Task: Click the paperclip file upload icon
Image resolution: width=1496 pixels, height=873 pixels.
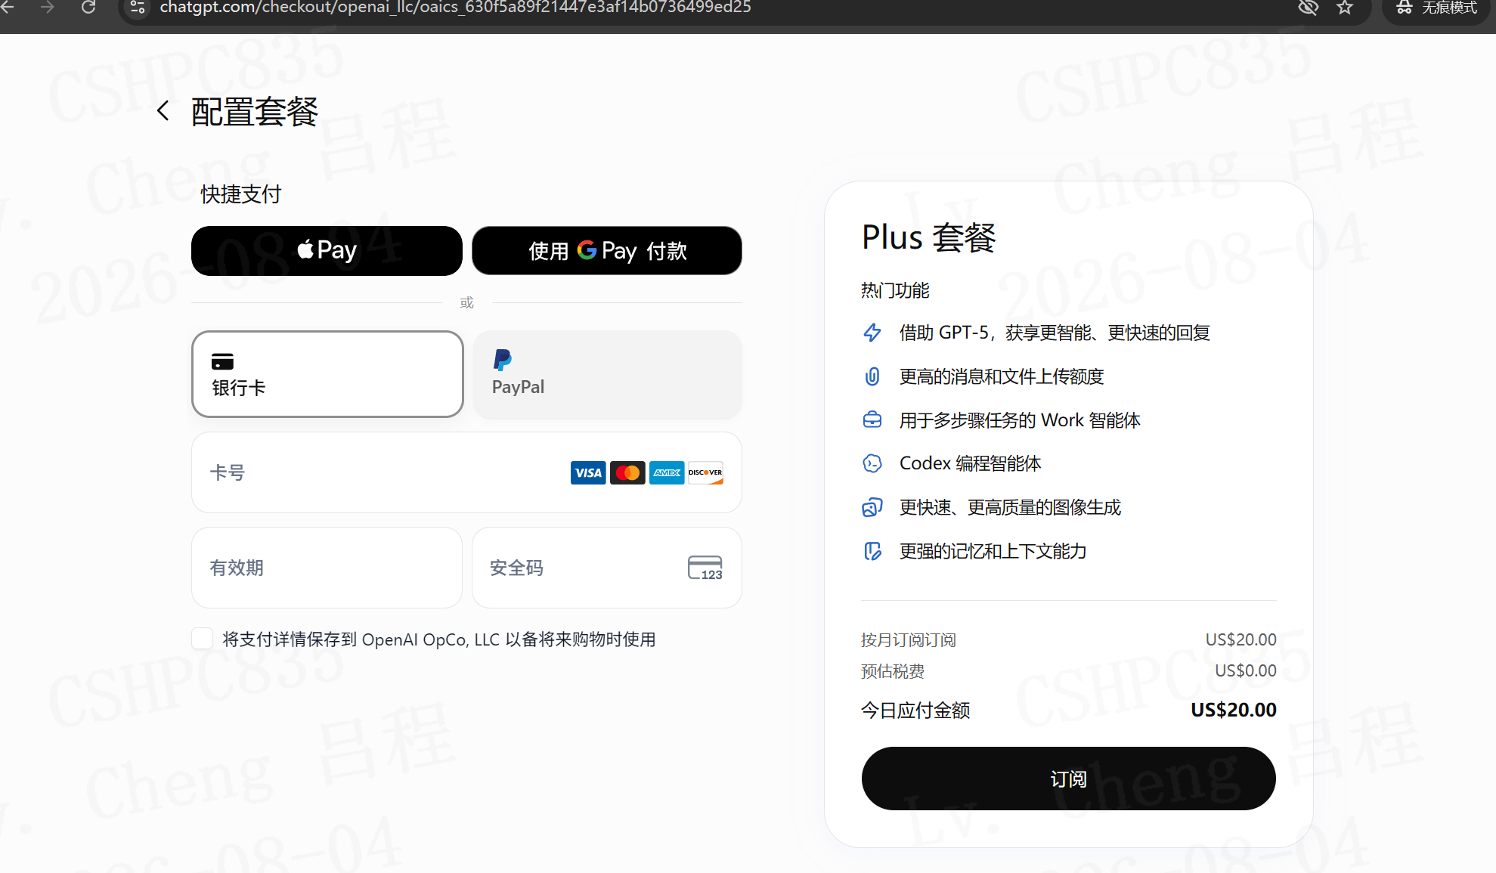Action: click(x=872, y=376)
